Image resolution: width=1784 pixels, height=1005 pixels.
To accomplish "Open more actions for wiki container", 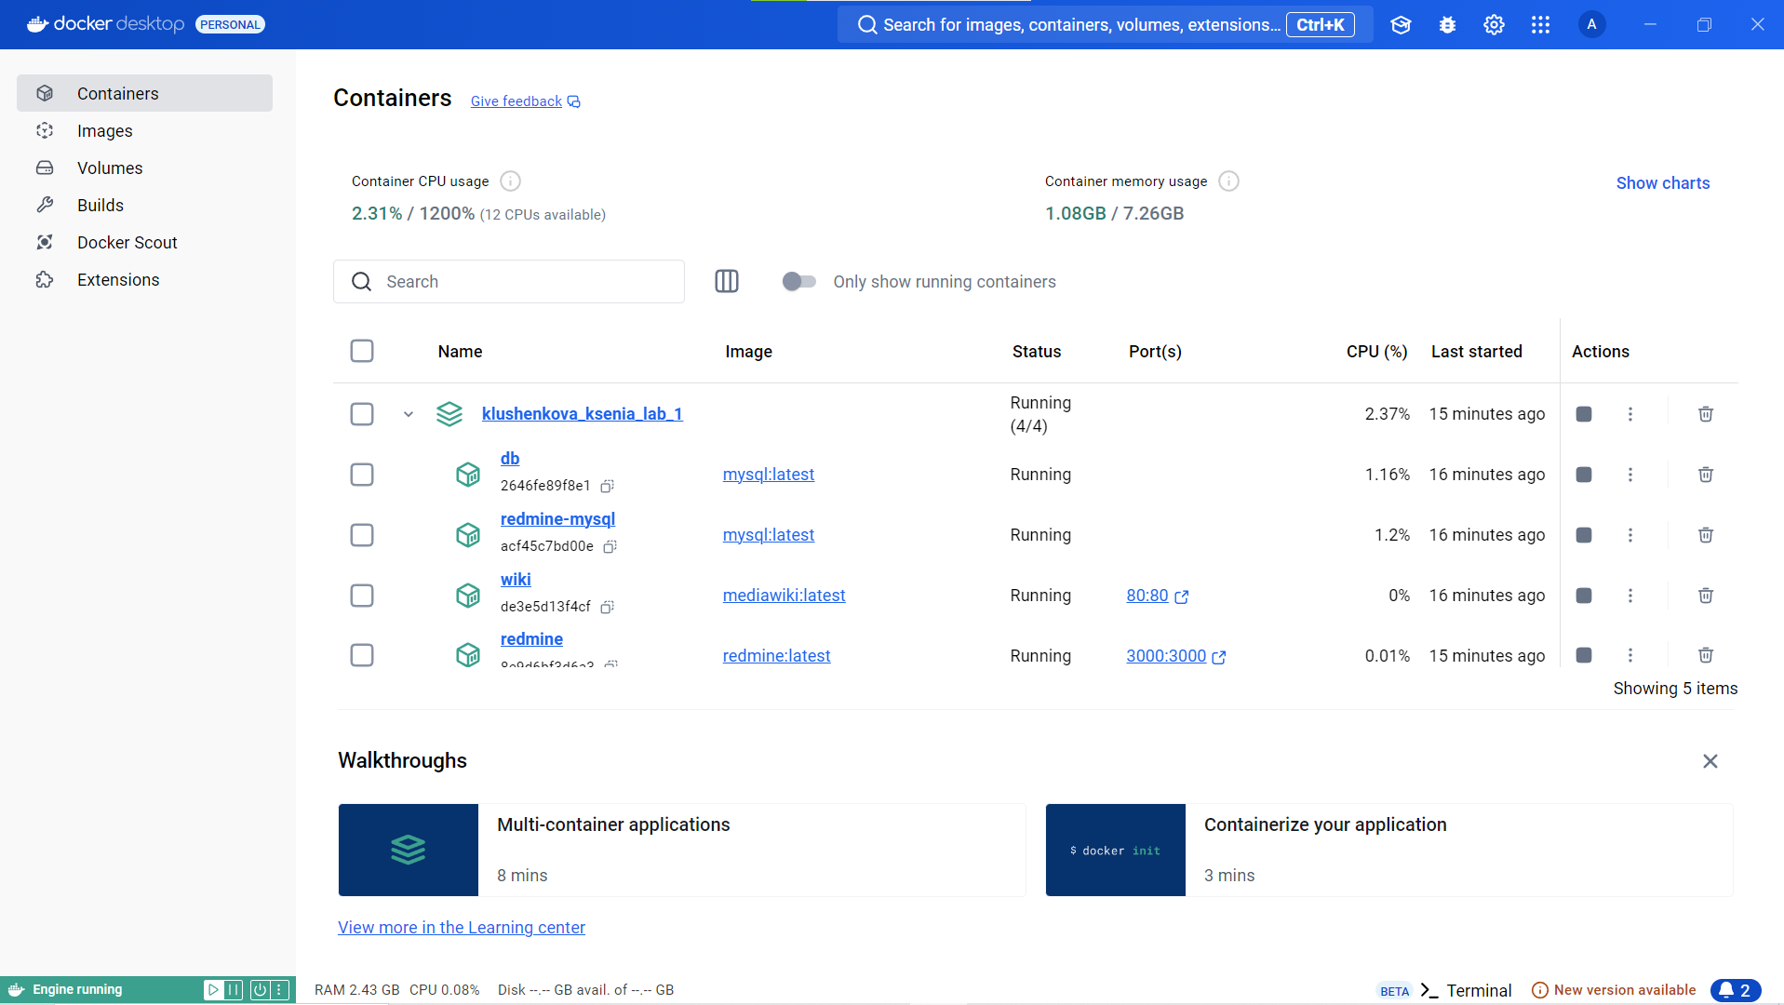I will click(1630, 596).
